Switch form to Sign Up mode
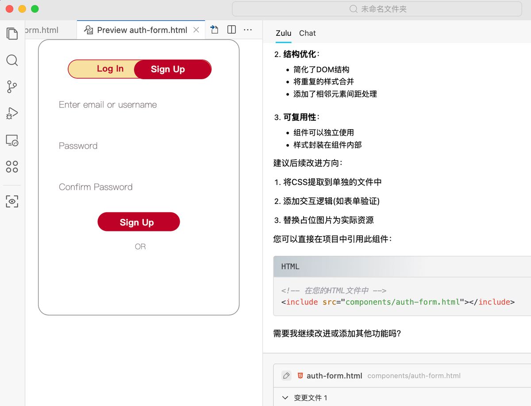 click(167, 69)
